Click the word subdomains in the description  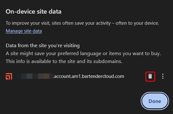pos(108,61)
